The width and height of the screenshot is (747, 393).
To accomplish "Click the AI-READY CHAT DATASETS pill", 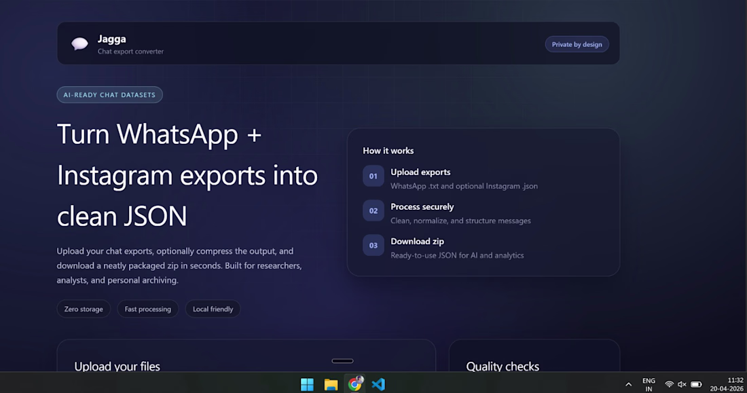I will coord(109,95).
